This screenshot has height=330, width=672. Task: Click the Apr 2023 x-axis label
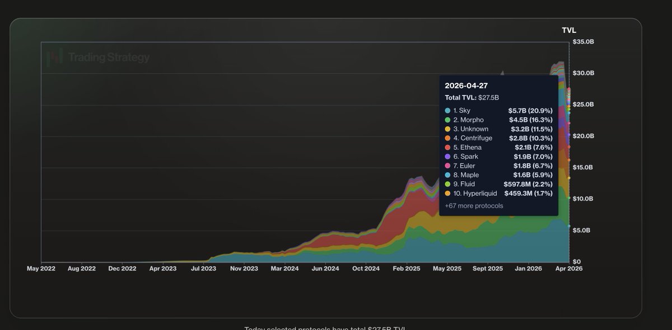[162, 268]
